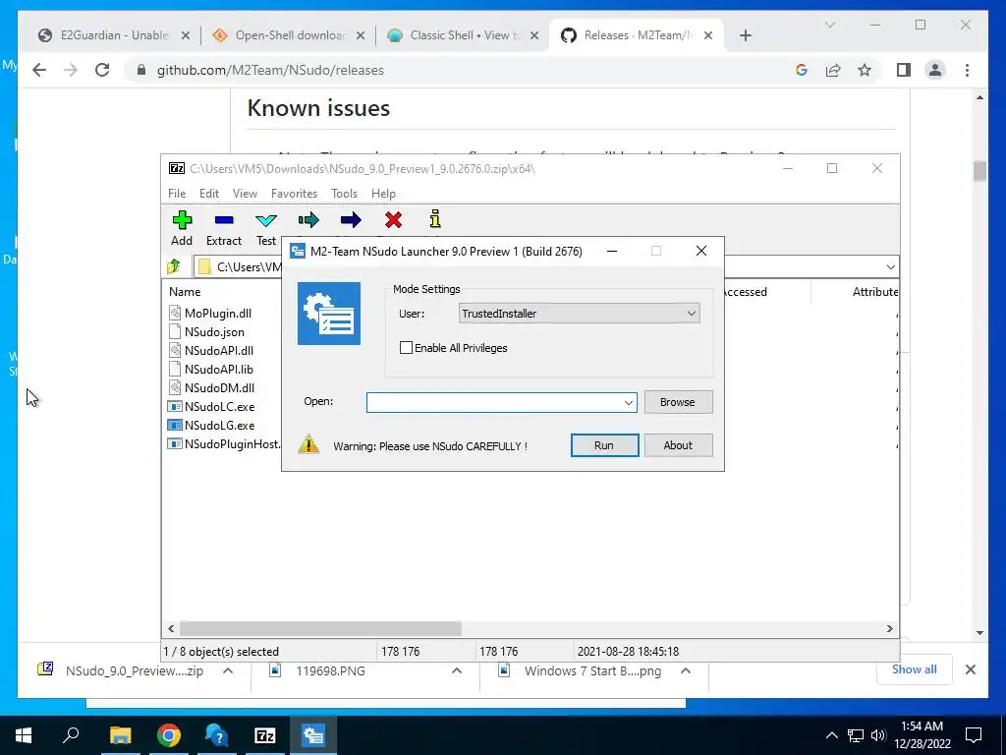Open 7-Zip View menu

click(245, 194)
